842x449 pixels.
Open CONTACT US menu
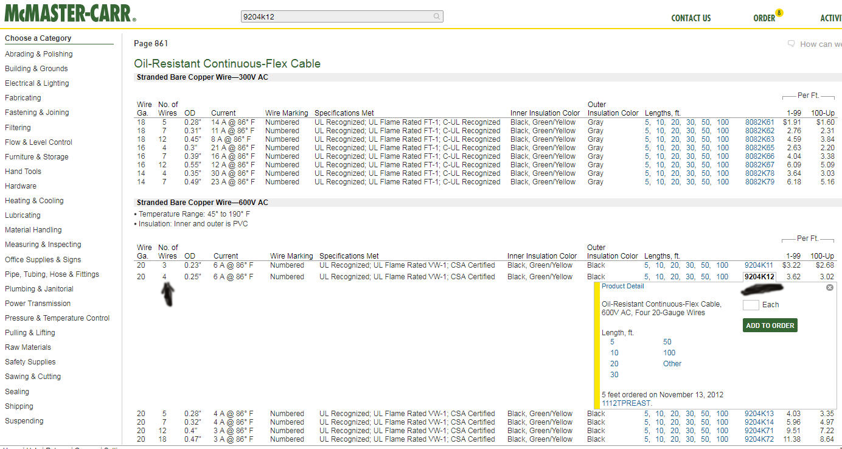[691, 18]
